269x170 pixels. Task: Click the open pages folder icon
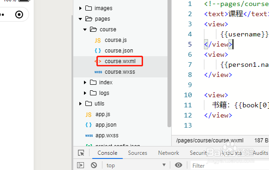89,19
